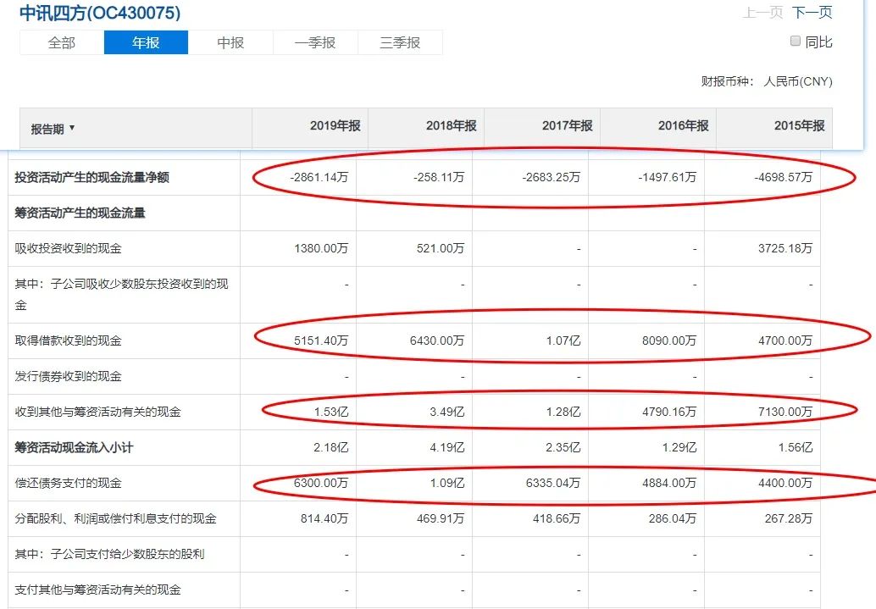Screen dimensions: 876x609
Task: Click the 收到其他与筹资活动有关的现金 row label
Action: (97, 412)
